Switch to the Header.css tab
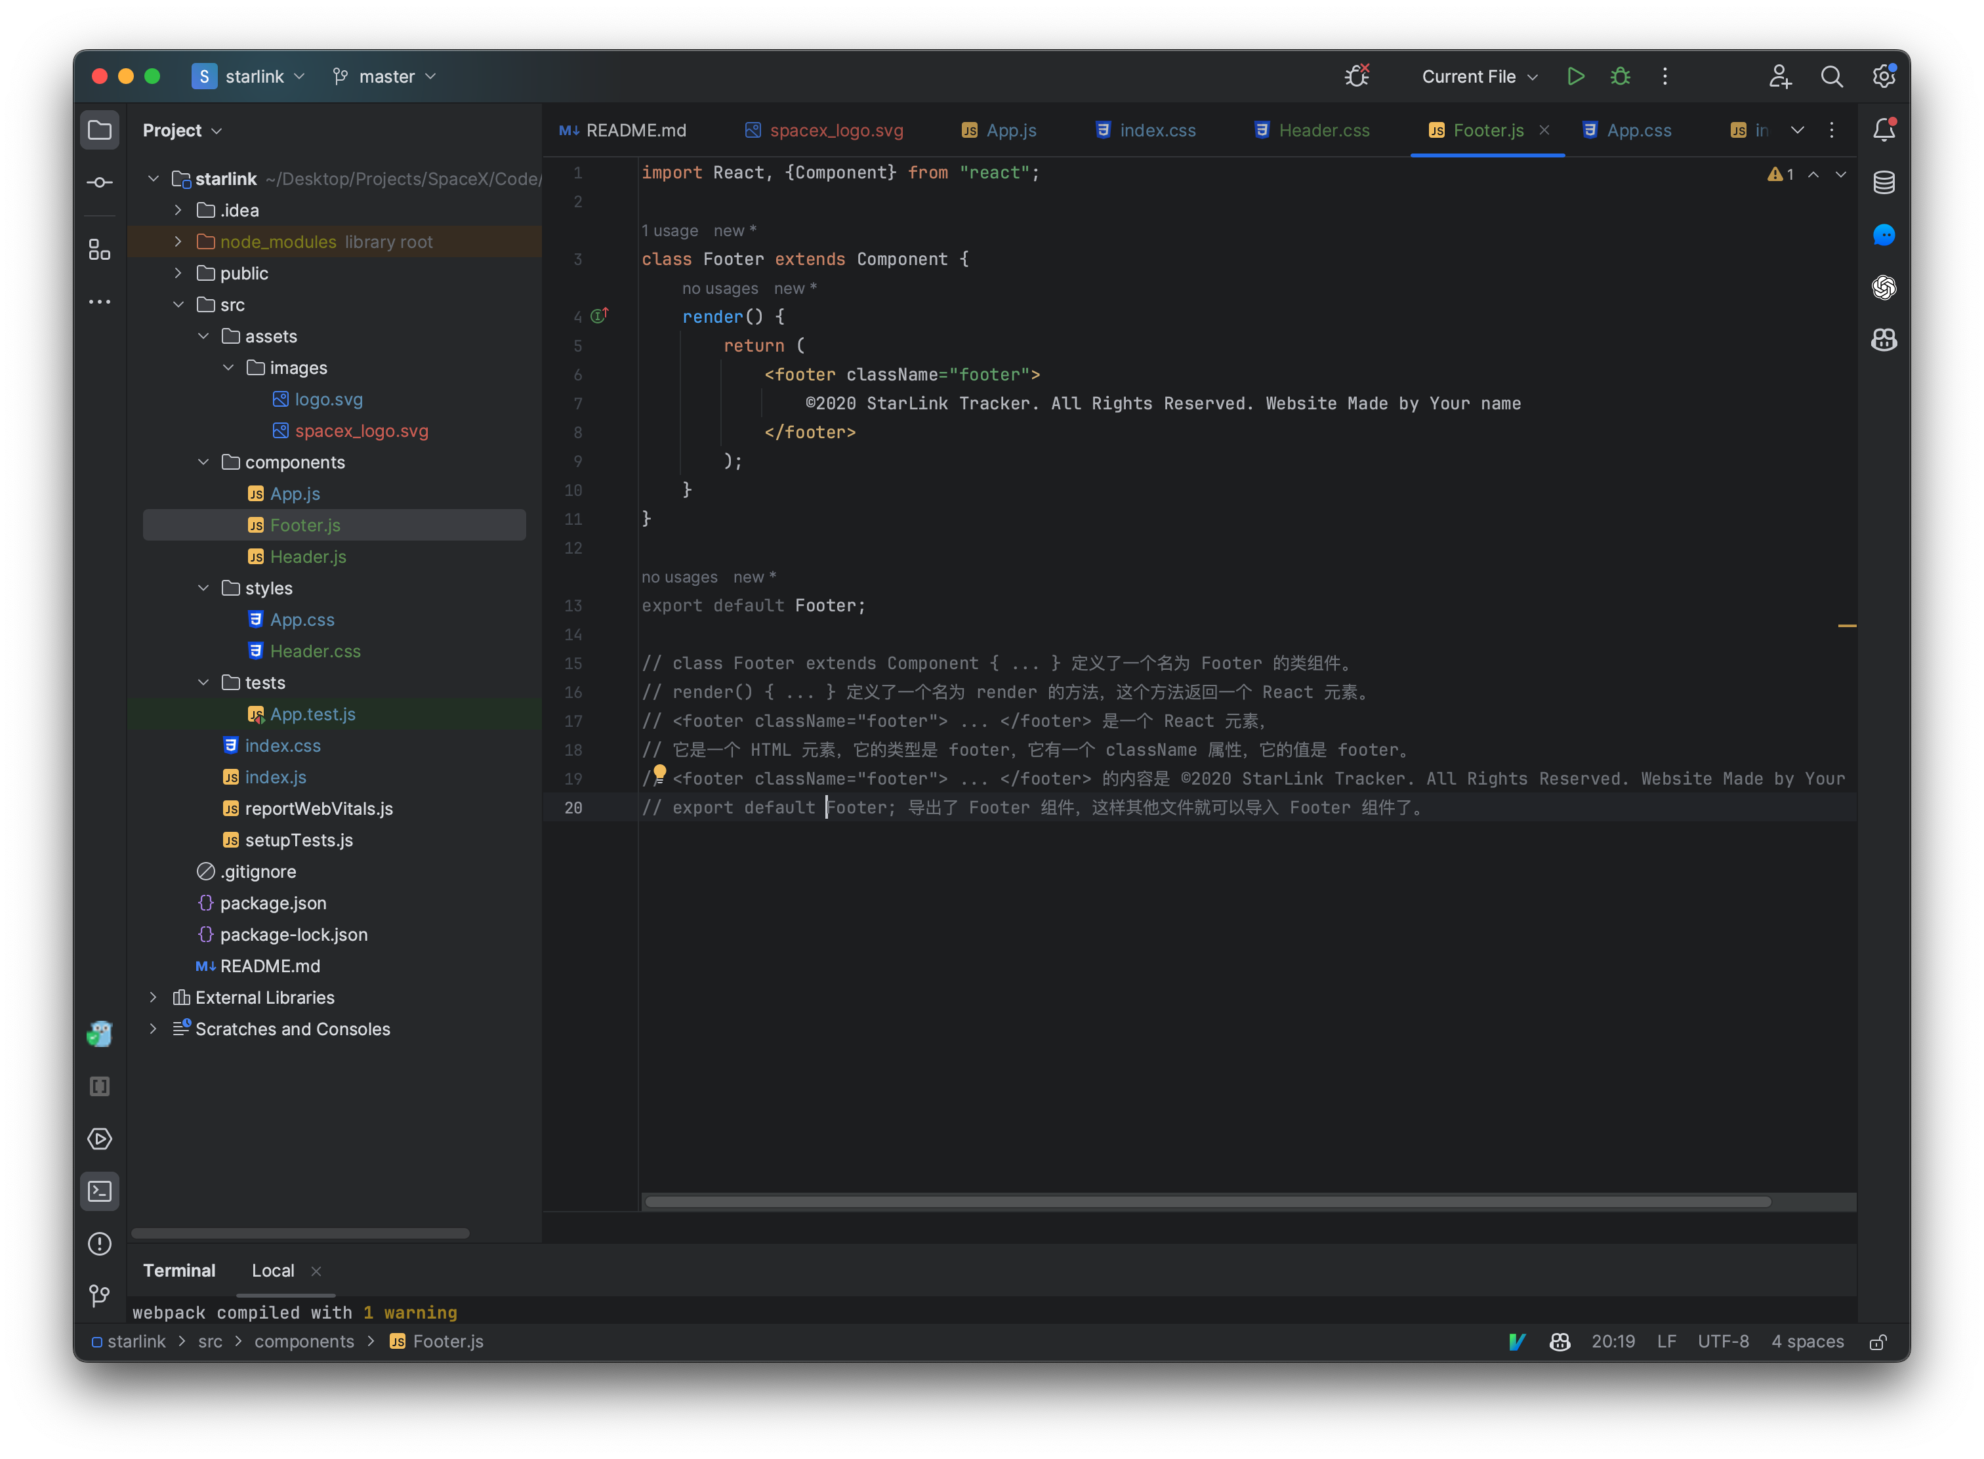This screenshot has height=1459, width=1984. (x=1326, y=129)
